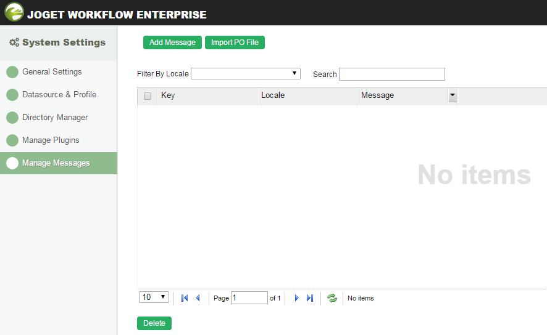Sort by the Key column header
The image size is (547, 335).
click(207, 95)
